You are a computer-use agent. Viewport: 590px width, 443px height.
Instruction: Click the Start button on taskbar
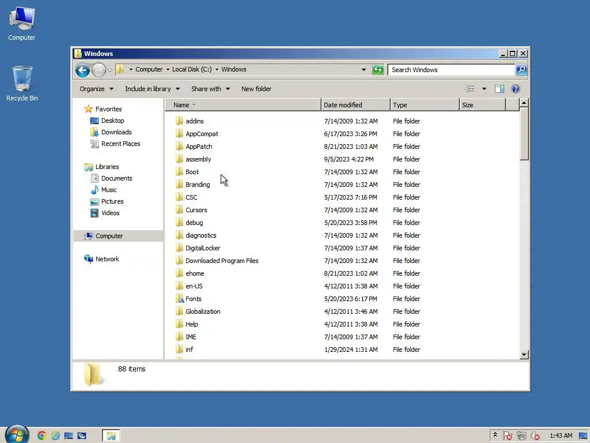(17, 435)
